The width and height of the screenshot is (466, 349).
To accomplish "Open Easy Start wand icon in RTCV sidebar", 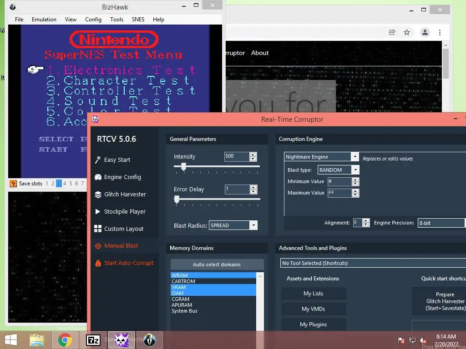I will 98,160.
